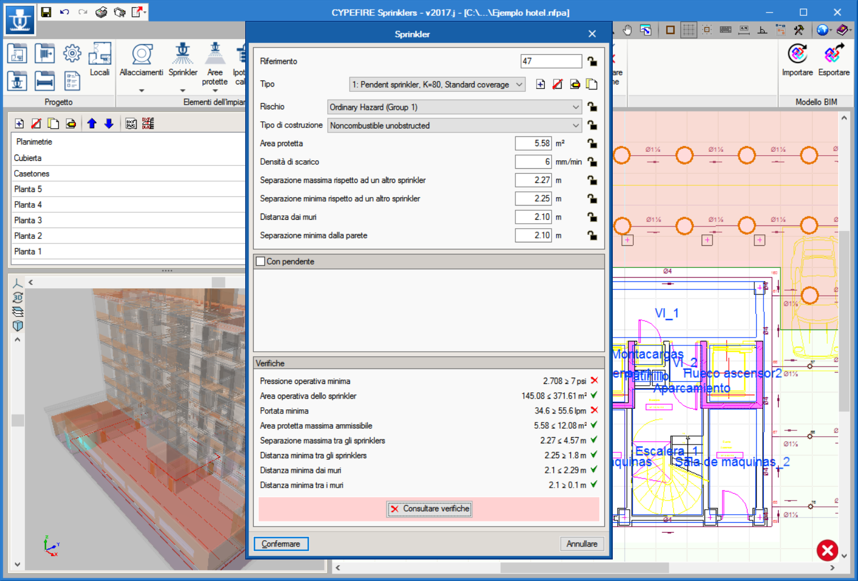Image resolution: width=858 pixels, height=581 pixels.
Task: Expand Sprinkler ribbon dropdown arrow
Action: pos(182,91)
